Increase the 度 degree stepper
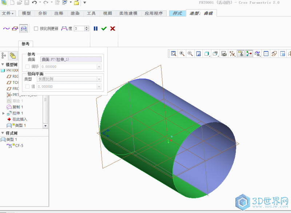The image size is (291, 213). (x=87, y=27)
